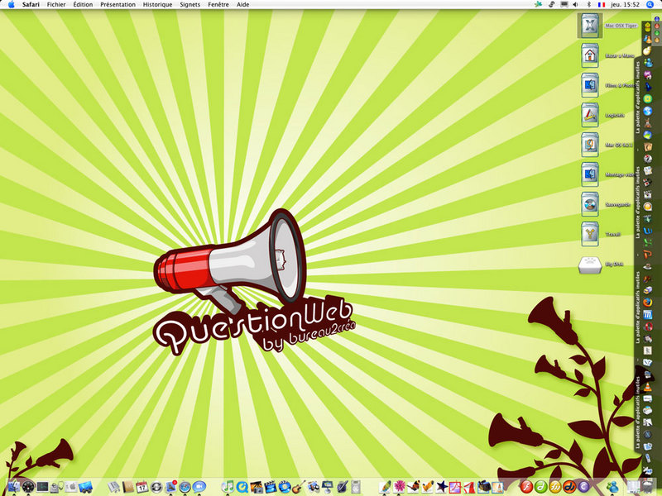Select the Mac OSX Tiger disk icon

pos(590,26)
